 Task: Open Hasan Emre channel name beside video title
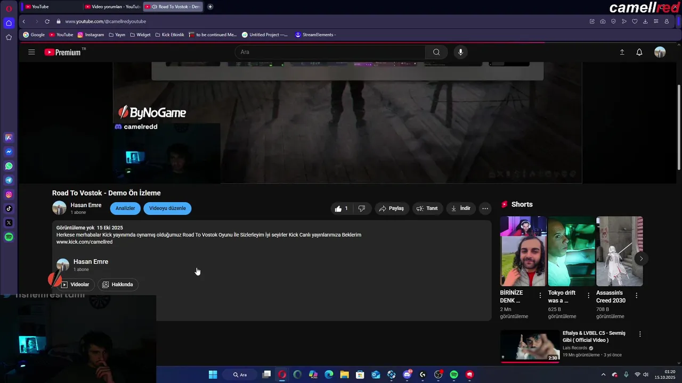click(x=86, y=205)
